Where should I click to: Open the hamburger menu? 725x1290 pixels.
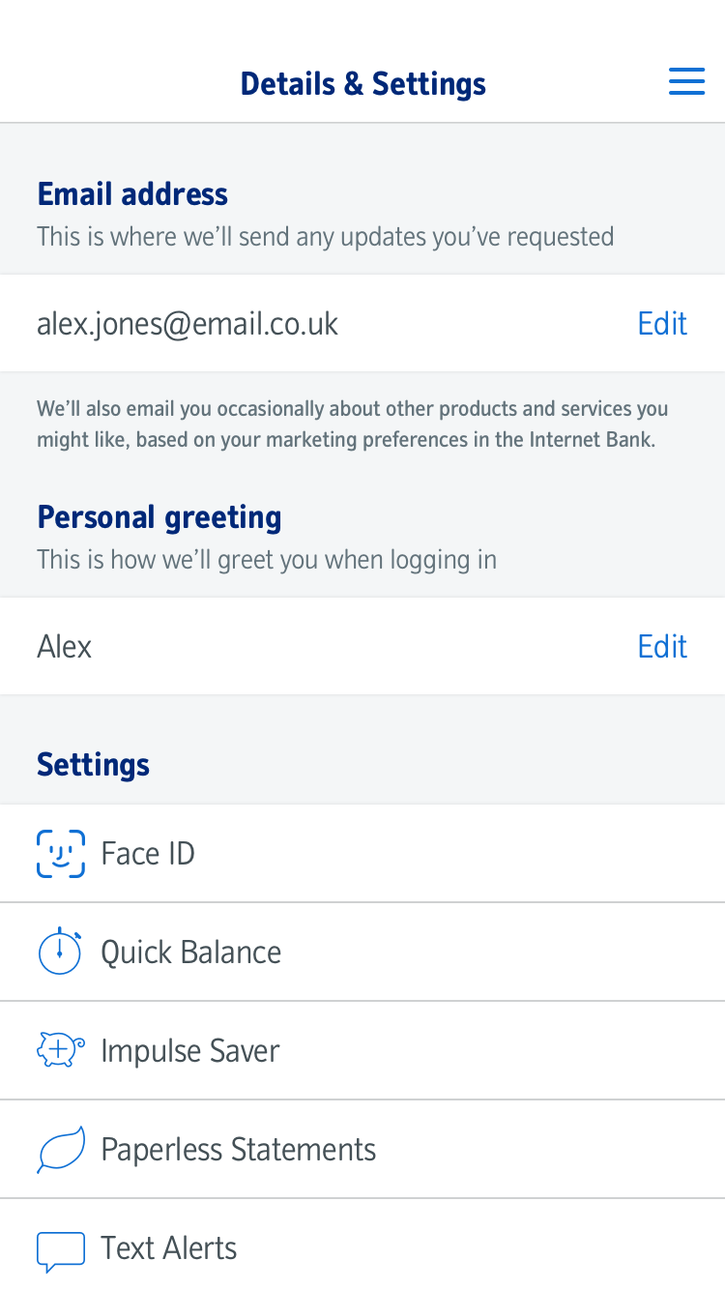(686, 82)
